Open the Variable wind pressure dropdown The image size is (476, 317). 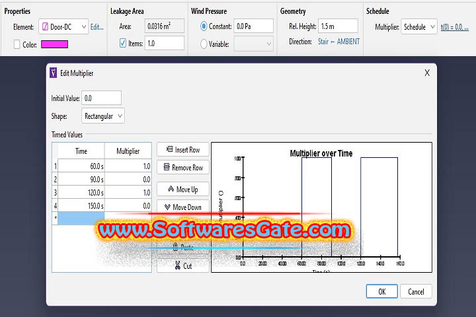pos(253,44)
